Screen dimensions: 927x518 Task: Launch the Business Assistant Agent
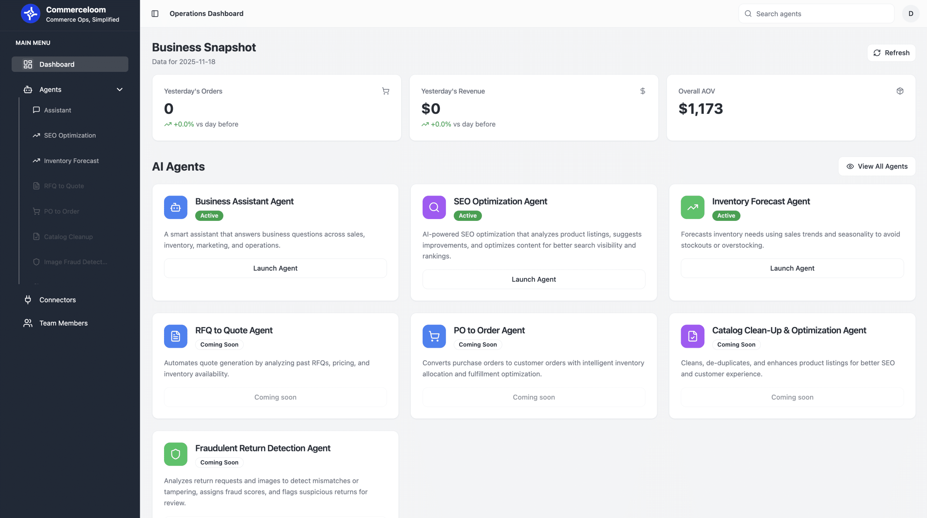click(x=275, y=268)
